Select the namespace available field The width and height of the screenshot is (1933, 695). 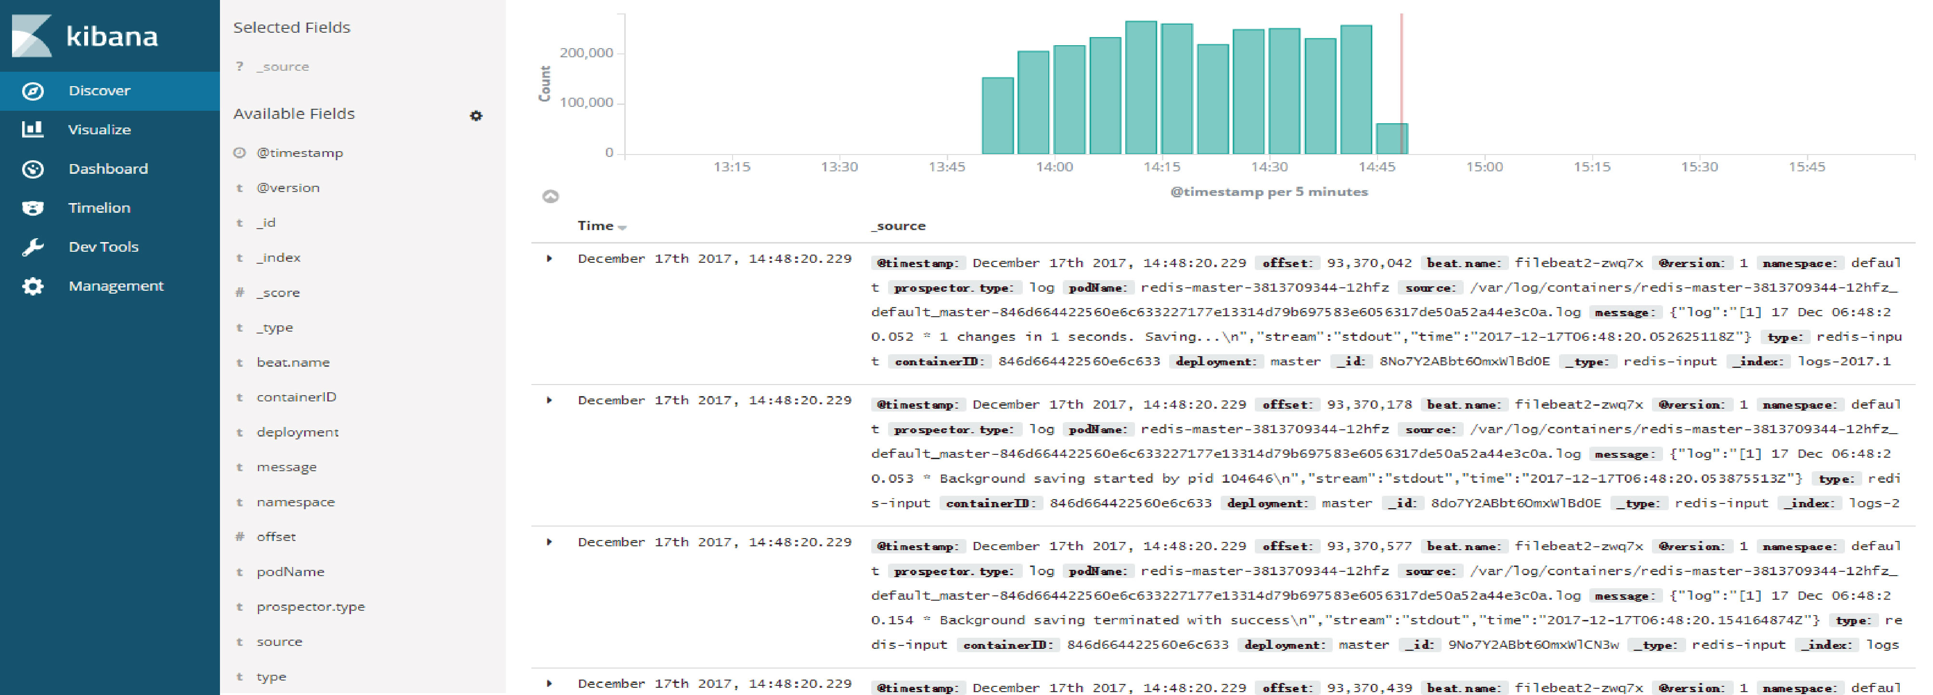click(x=296, y=502)
